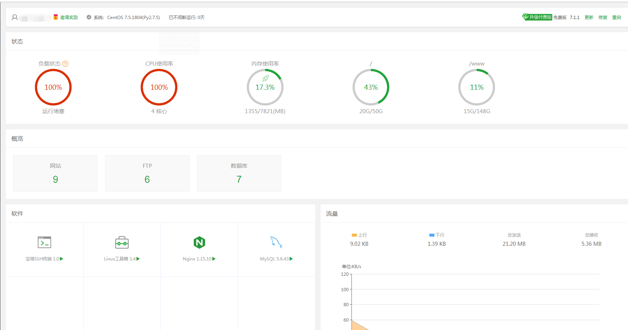Open the Nginx software icon
628x330 pixels.
coord(199,242)
